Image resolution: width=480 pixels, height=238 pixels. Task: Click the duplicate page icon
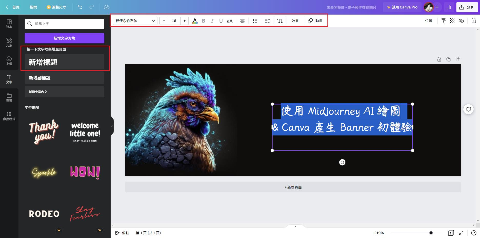pyautogui.click(x=448, y=59)
